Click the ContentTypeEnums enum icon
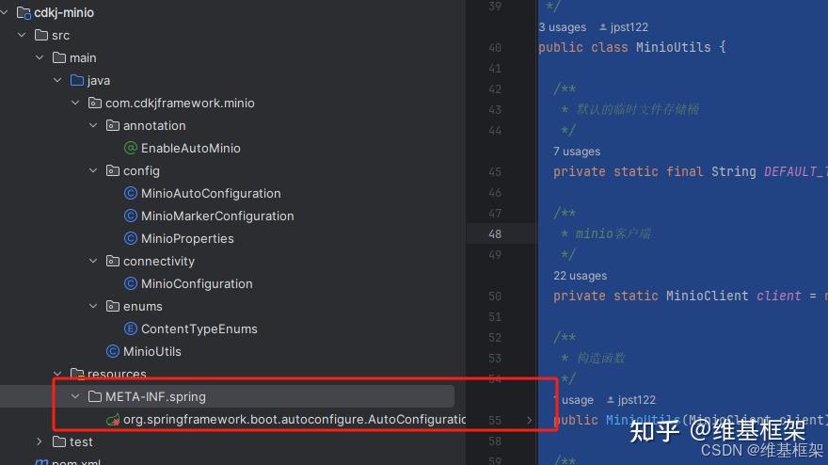The height and width of the screenshot is (465, 828). [x=131, y=329]
